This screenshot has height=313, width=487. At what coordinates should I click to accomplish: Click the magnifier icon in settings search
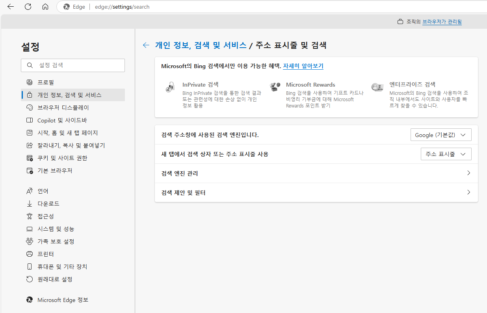[x=30, y=65]
